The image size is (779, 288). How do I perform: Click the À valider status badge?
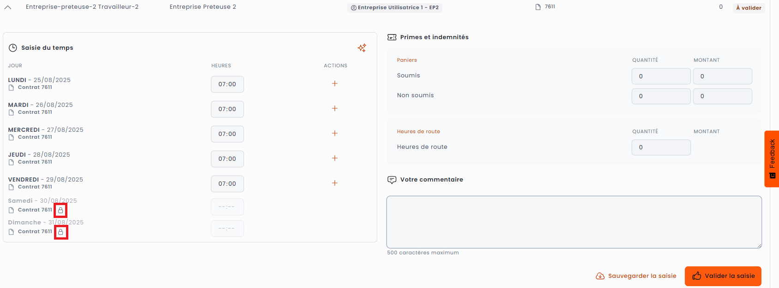tap(749, 8)
